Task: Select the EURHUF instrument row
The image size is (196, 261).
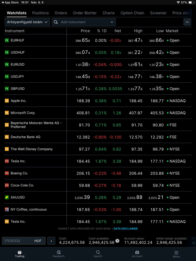Action: [x=17, y=40]
